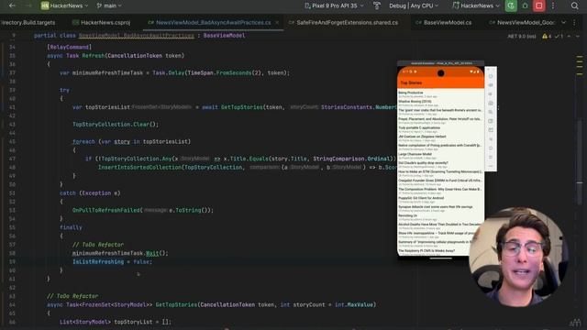Click the debug bug icon
The width and height of the screenshot is (587, 330).
[525, 5]
